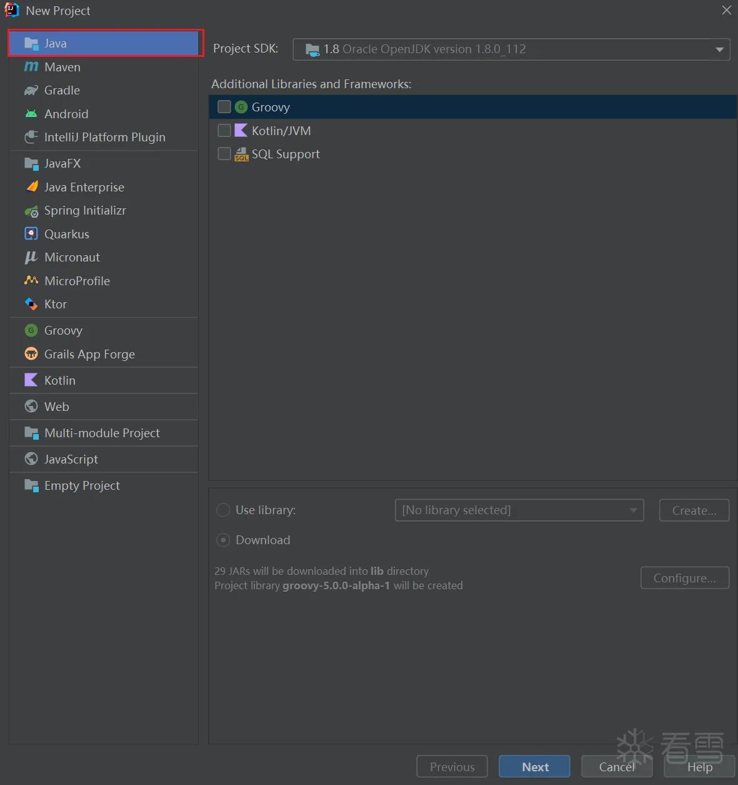
Task: Pick the Ktor project icon
Action: pyautogui.click(x=31, y=304)
